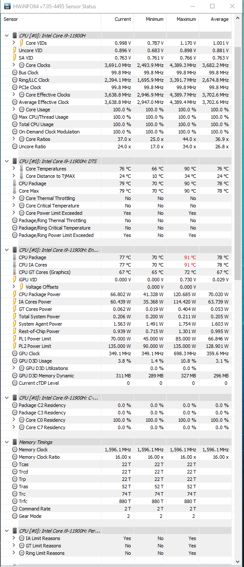244x567 pixels.
Task: Expand the Core C0 Residency row
Action: point(14,420)
